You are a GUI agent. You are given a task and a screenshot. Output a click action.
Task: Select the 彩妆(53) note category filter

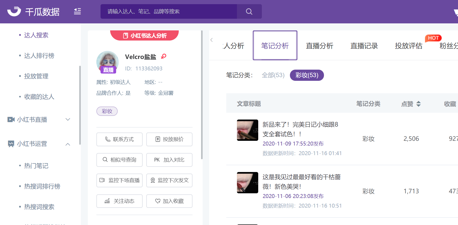307,75
